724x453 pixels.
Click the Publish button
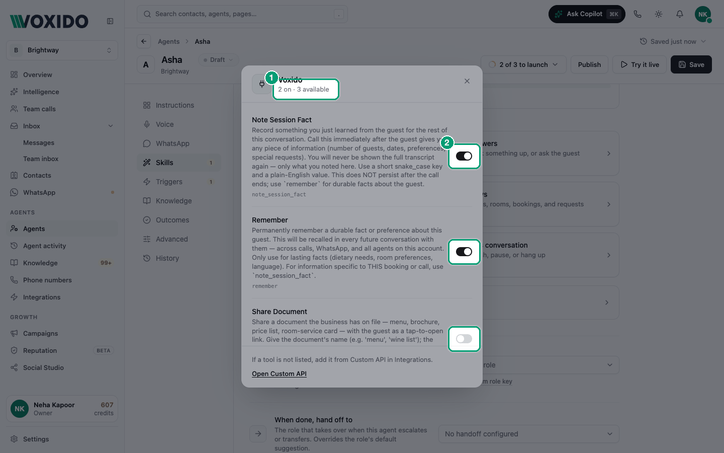click(x=589, y=64)
